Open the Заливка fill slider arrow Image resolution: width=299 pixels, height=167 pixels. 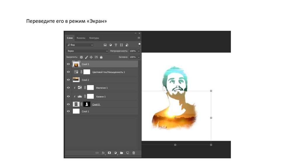click(139, 57)
